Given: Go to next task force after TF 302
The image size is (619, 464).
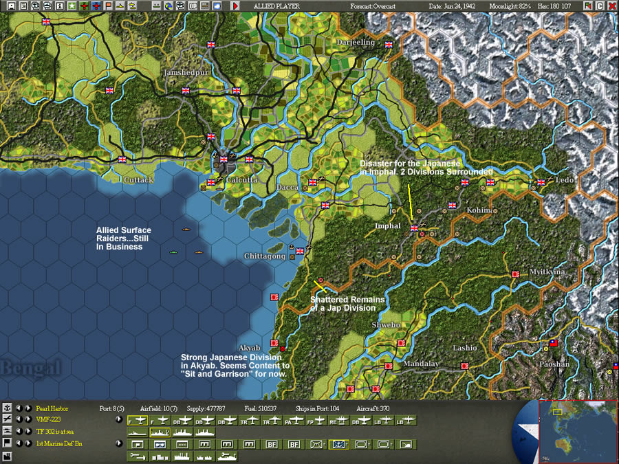Looking at the screenshot, I should pos(28,432).
